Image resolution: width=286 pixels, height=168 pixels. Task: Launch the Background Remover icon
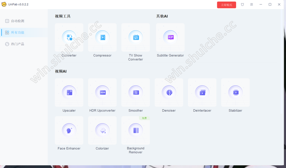pos(135,130)
